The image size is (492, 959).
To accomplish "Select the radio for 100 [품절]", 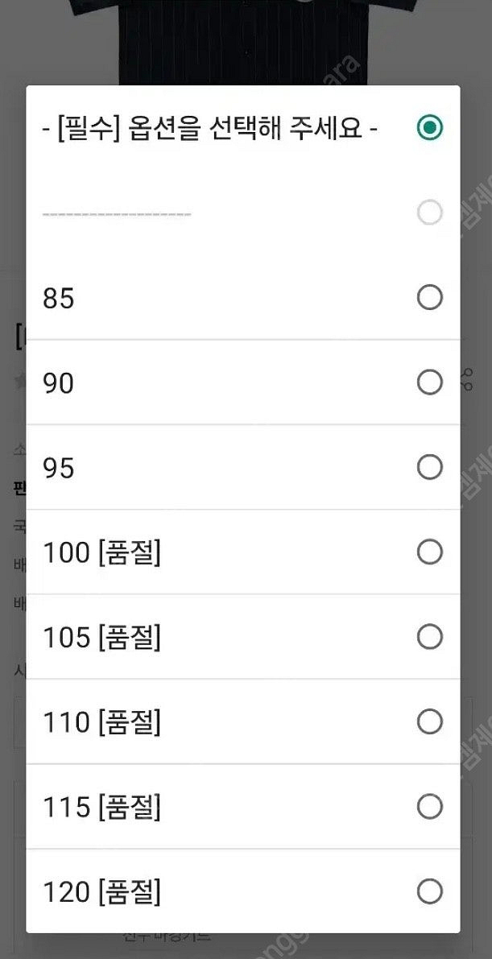I will pos(429,552).
